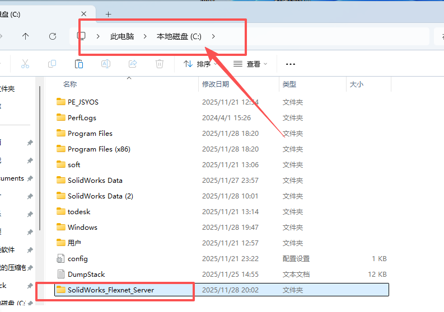Select the Windows folder icon
Image resolution: width=444 pixels, height=312 pixels.
(x=61, y=227)
